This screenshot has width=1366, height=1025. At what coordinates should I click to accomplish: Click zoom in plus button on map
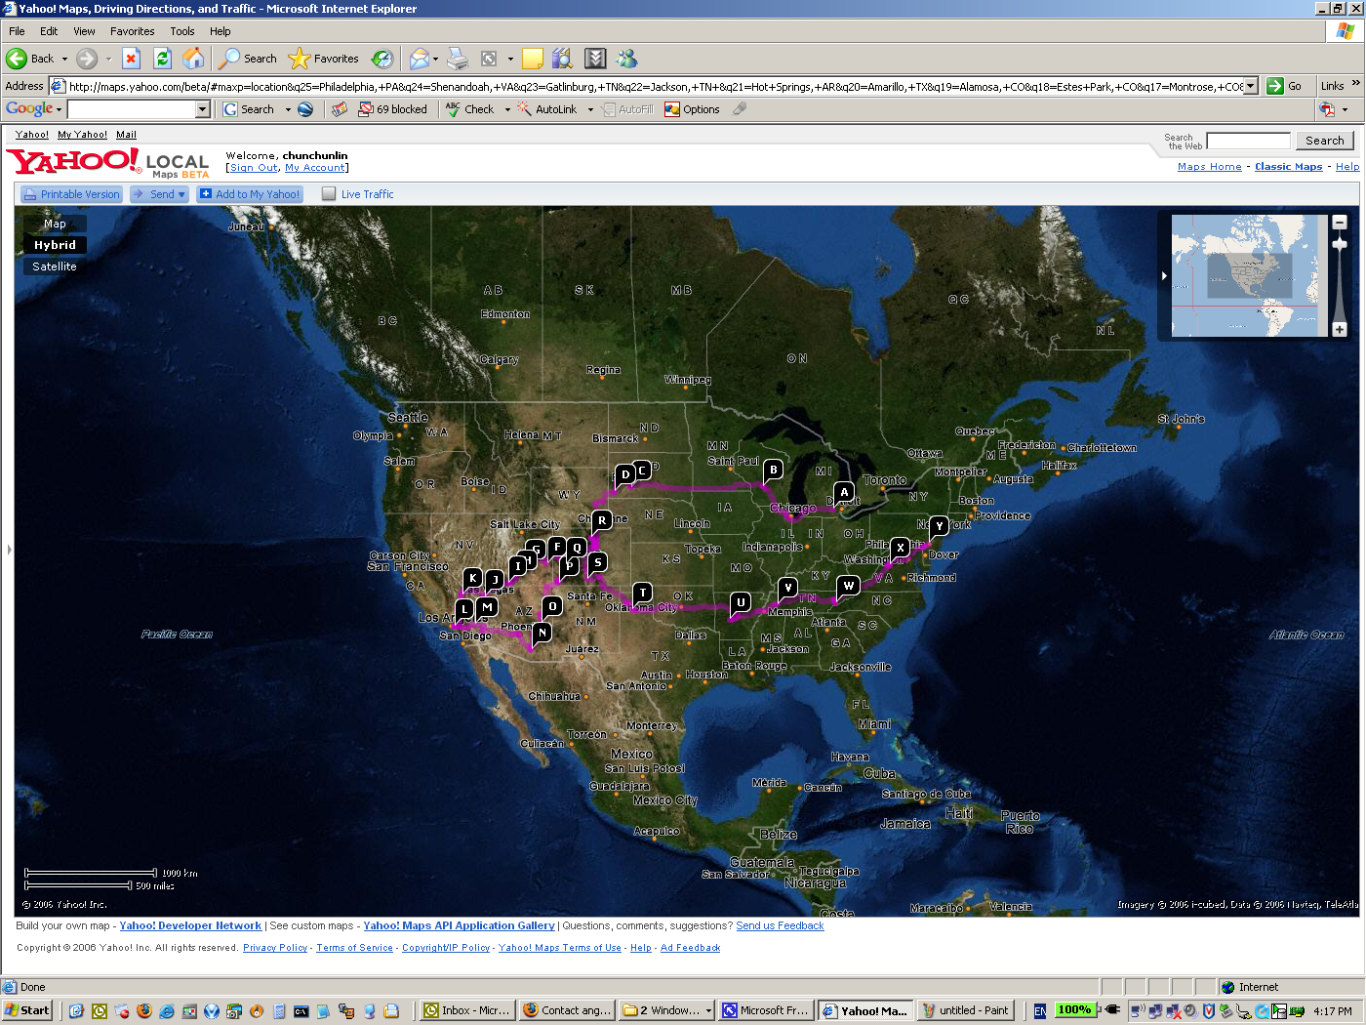click(1340, 329)
